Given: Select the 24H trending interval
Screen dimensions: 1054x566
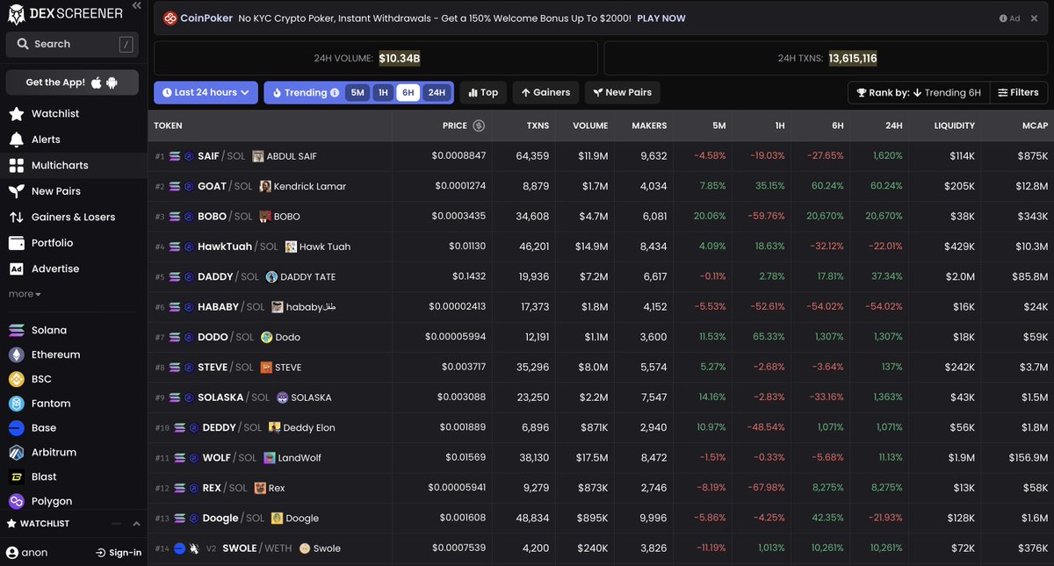Looking at the screenshot, I should point(436,93).
